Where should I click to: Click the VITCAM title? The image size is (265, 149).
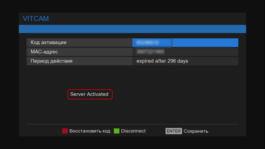click(36, 19)
